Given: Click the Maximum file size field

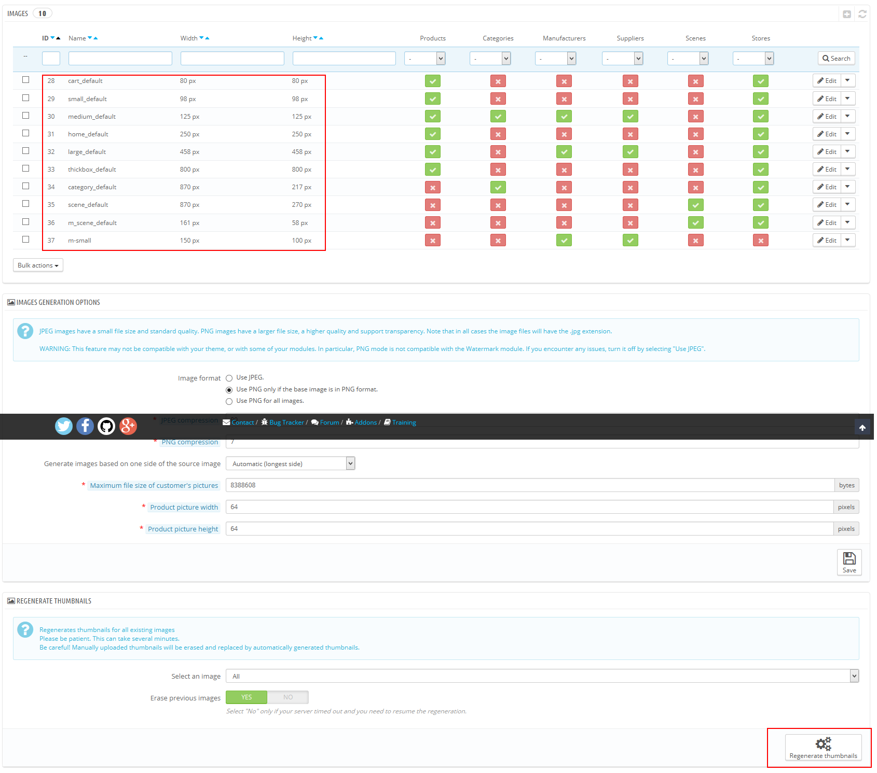Looking at the screenshot, I should pyautogui.click(x=530, y=485).
